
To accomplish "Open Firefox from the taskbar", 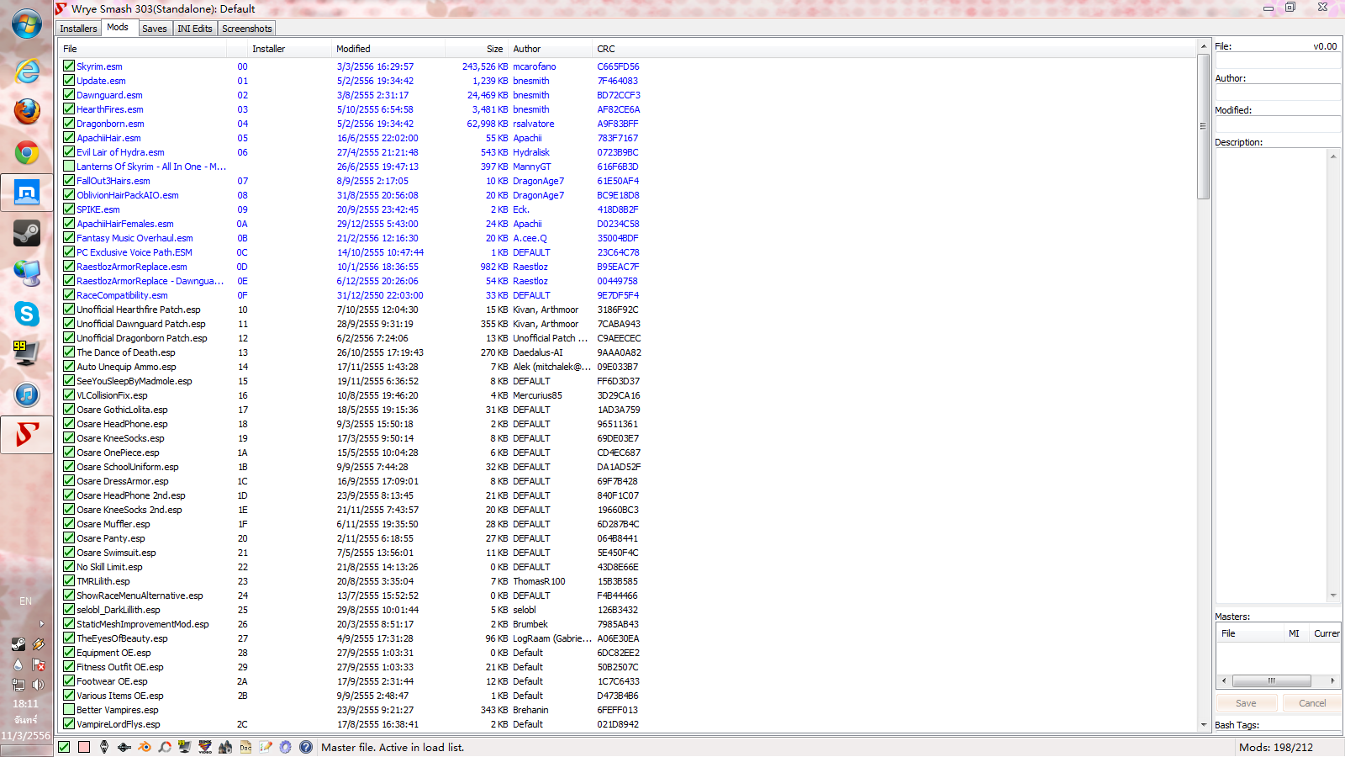I will pyautogui.click(x=27, y=111).
